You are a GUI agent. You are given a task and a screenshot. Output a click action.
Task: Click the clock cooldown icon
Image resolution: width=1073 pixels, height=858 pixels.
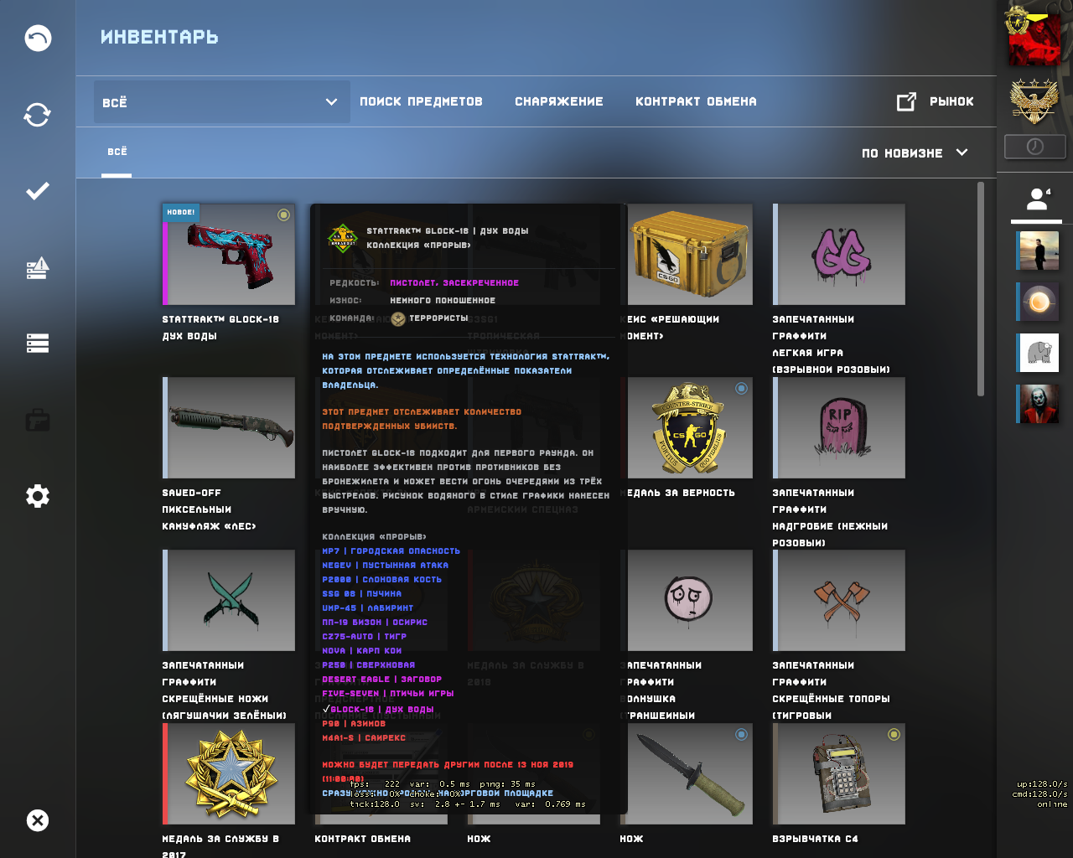pos(1035,147)
